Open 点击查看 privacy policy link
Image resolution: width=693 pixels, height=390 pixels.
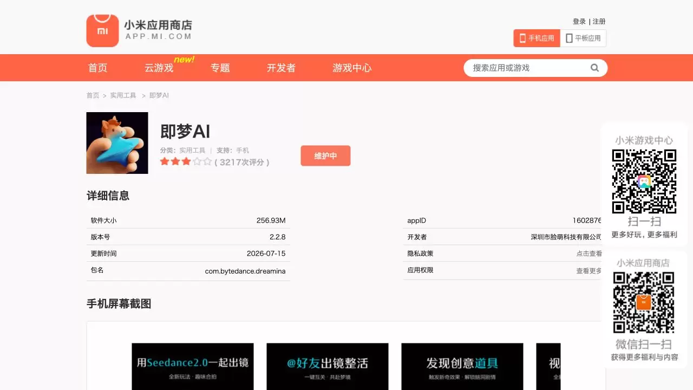pos(589,253)
